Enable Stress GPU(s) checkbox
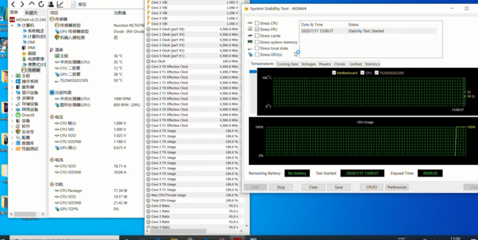 coord(257,54)
